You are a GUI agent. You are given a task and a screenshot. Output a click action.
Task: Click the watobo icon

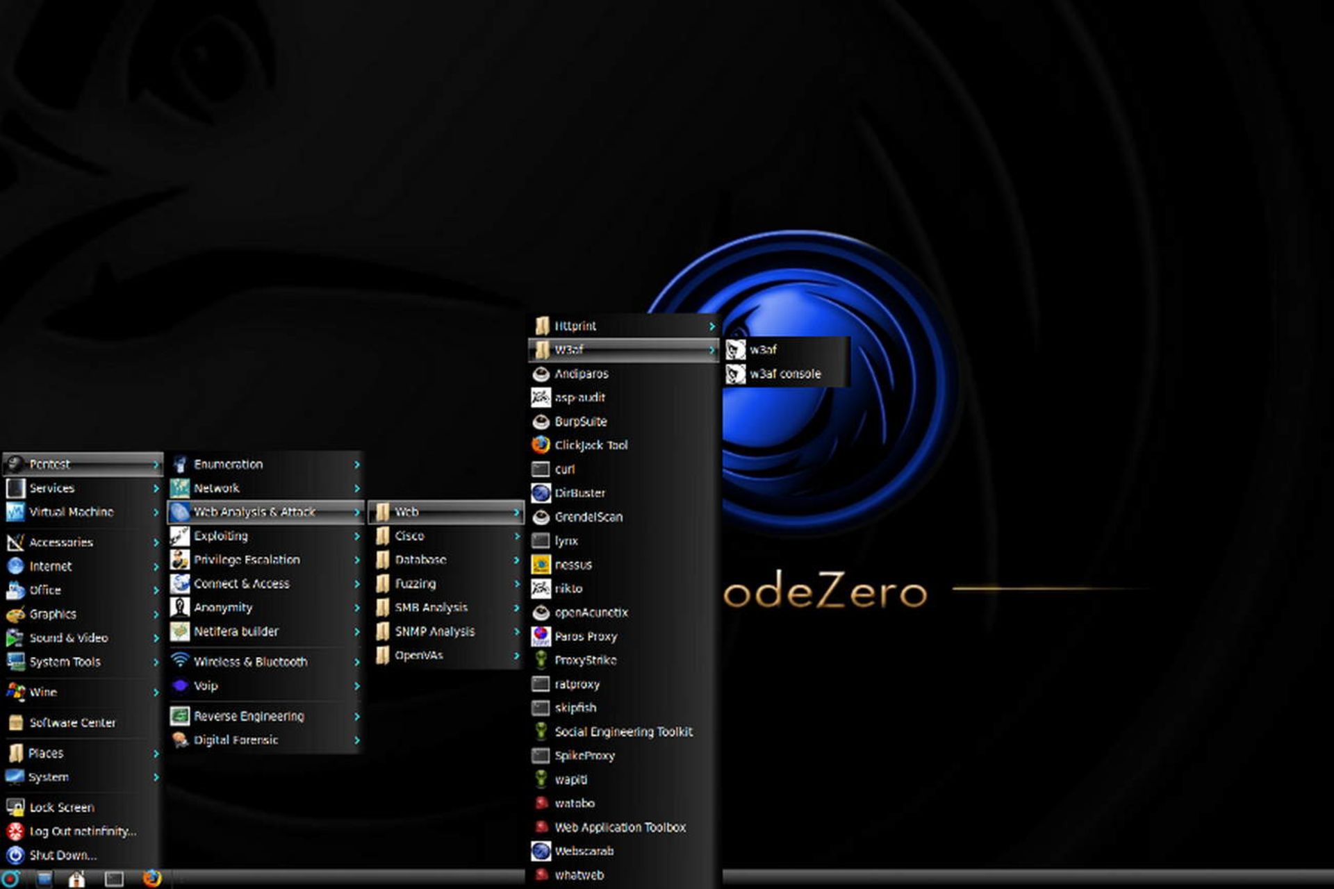point(541,804)
